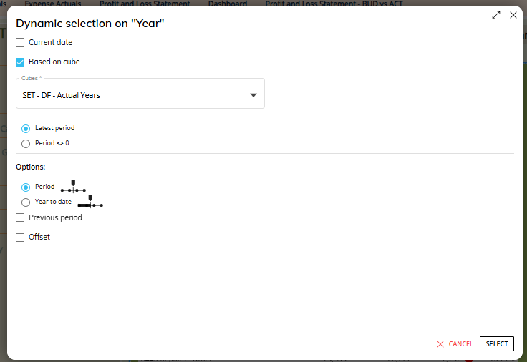This screenshot has height=362, width=527.
Task: Switch to the Expense Actuals tab
Action: click(x=53, y=4)
